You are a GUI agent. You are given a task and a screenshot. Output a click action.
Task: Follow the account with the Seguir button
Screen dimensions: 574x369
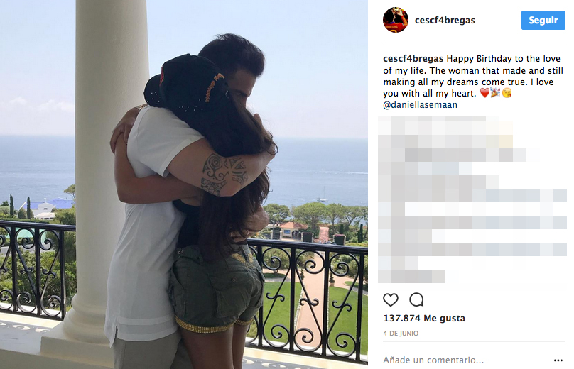pos(543,20)
